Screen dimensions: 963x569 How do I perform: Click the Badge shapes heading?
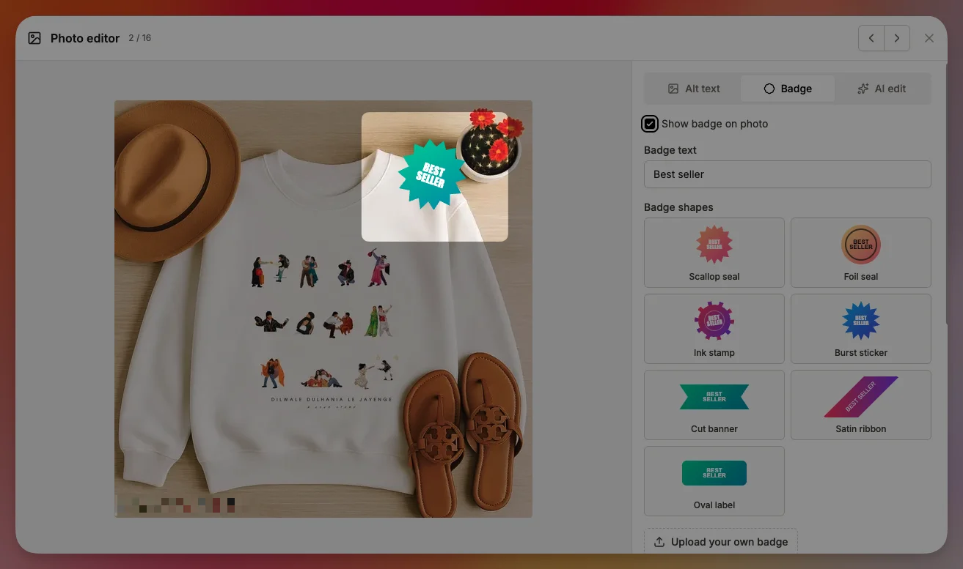point(678,207)
